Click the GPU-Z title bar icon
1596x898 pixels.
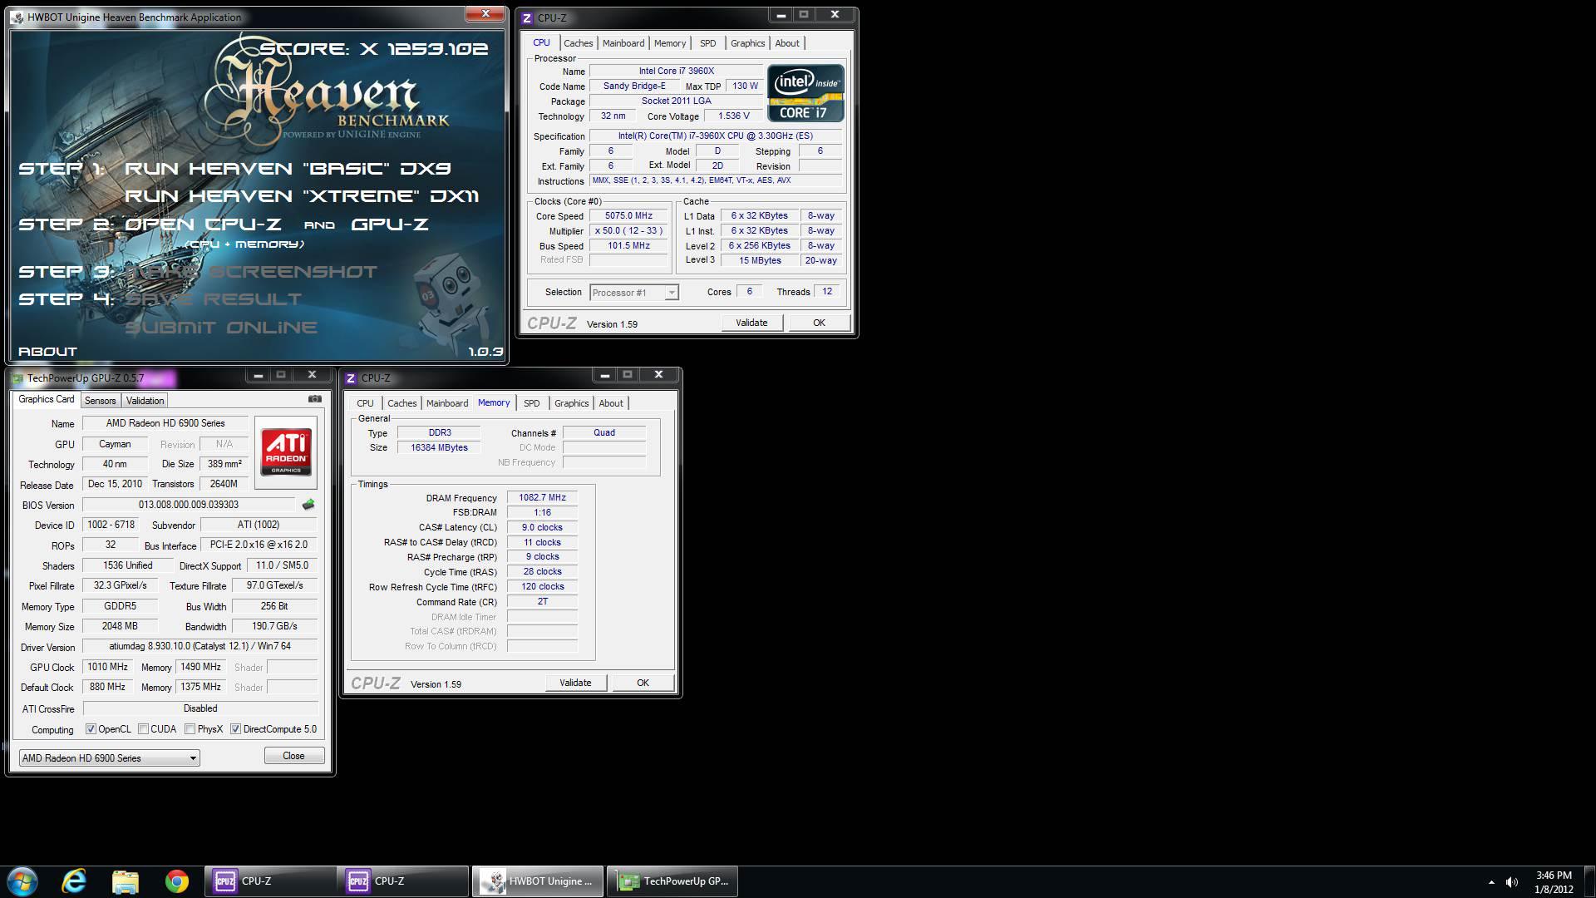click(x=17, y=378)
